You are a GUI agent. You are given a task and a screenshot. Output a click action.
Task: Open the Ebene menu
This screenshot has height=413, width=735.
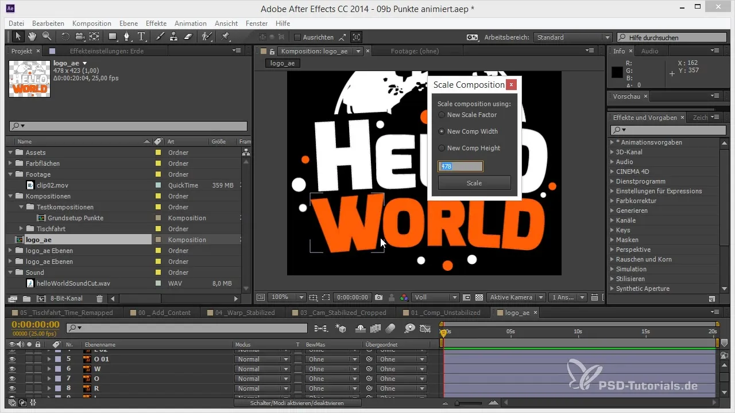point(130,24)
